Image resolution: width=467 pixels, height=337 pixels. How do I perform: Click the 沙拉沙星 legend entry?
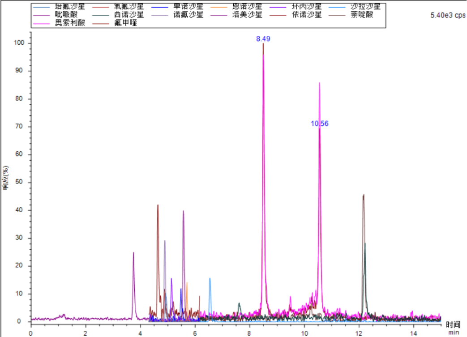(x=365, y=7)
